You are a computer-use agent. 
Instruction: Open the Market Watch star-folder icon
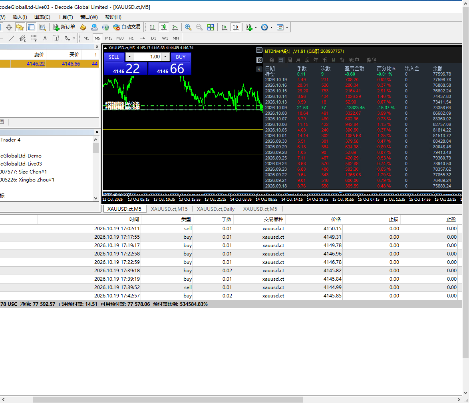20,27
